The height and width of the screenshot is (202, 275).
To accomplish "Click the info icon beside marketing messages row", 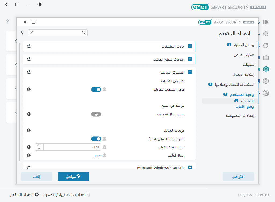I will (x=29, y=114).
